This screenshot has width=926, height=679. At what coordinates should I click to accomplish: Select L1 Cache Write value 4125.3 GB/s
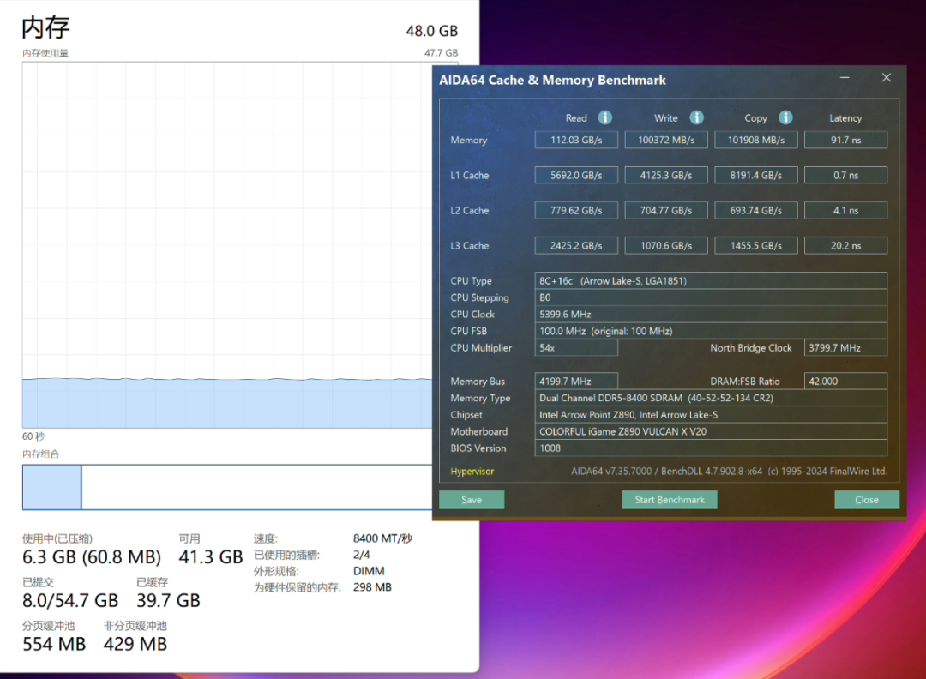pos(666,176)
